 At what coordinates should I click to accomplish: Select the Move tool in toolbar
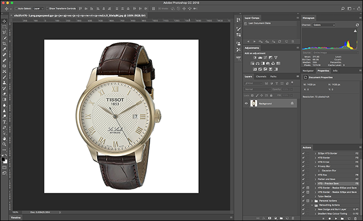tap(4, 21)
